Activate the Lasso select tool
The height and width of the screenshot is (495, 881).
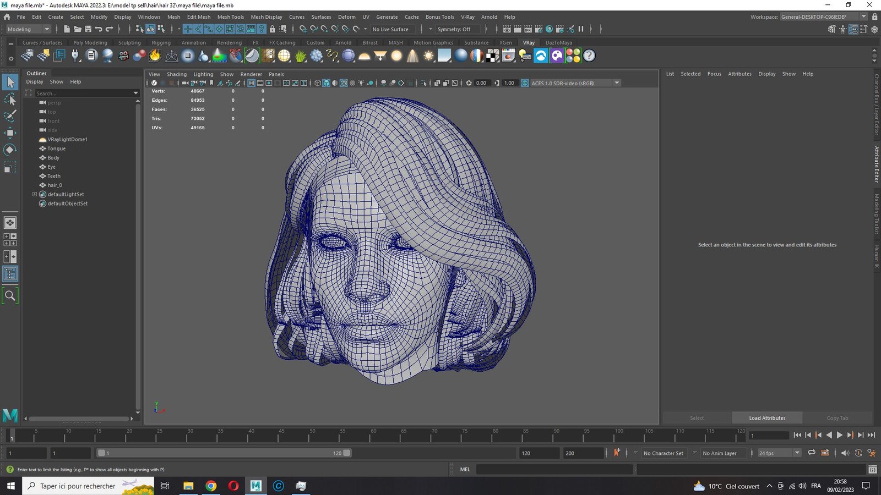[x=10, y=100]
